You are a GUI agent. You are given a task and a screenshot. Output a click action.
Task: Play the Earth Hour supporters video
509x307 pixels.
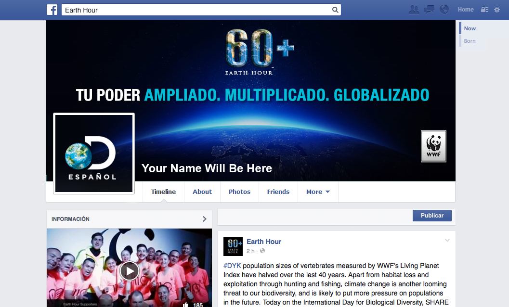tap(129, 271)
